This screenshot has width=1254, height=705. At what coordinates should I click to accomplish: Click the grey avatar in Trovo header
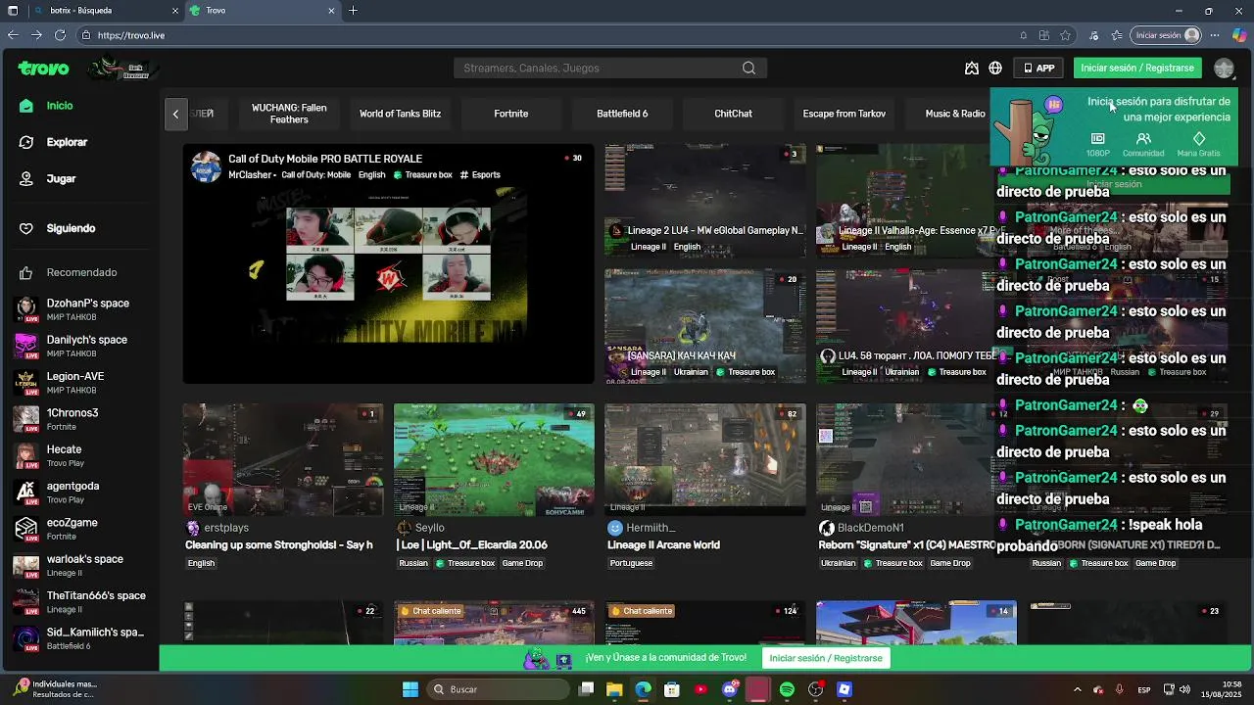1224,69
